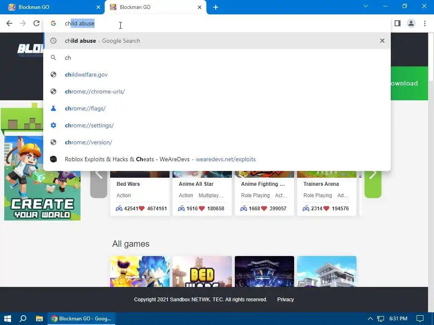Show next games with green right arrow

coord(373,184)
